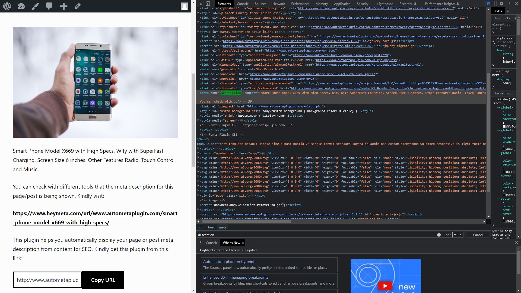Open the Lighthouse tab

coord(385,4)
